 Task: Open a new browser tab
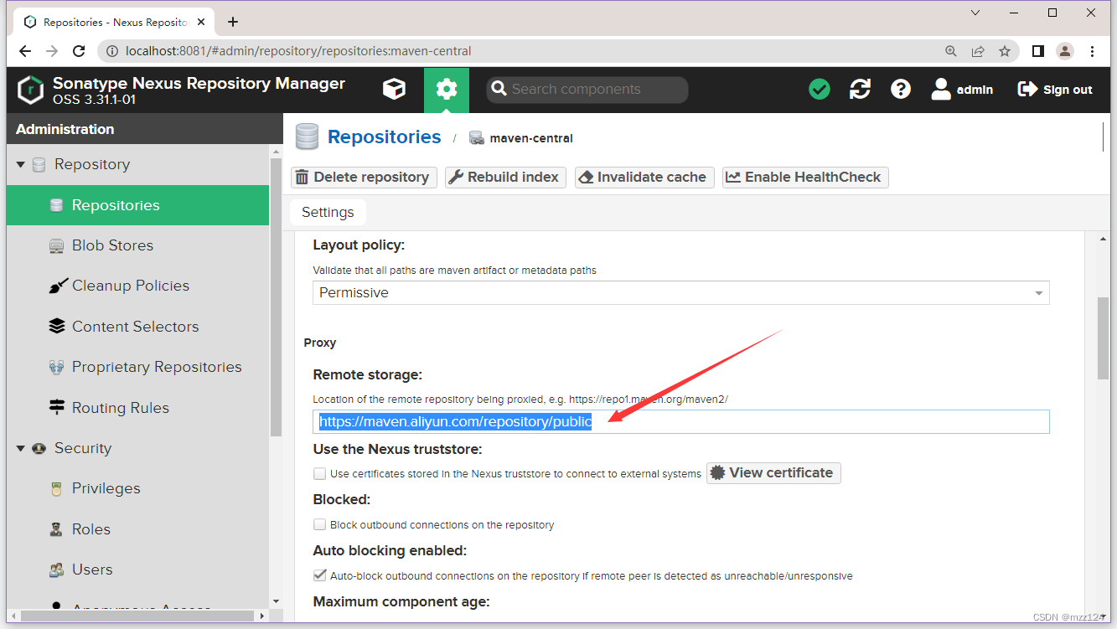(x=233, y=22)
